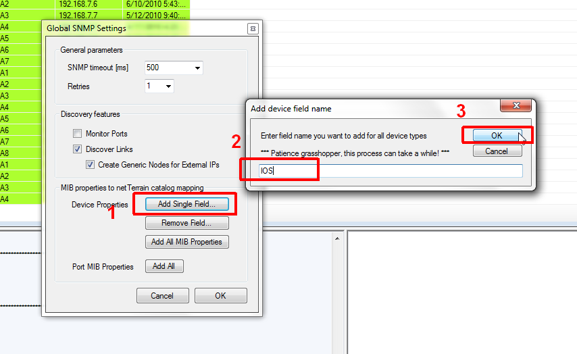
Task: Click Add All MIB Properties
Action: [187, 242]
